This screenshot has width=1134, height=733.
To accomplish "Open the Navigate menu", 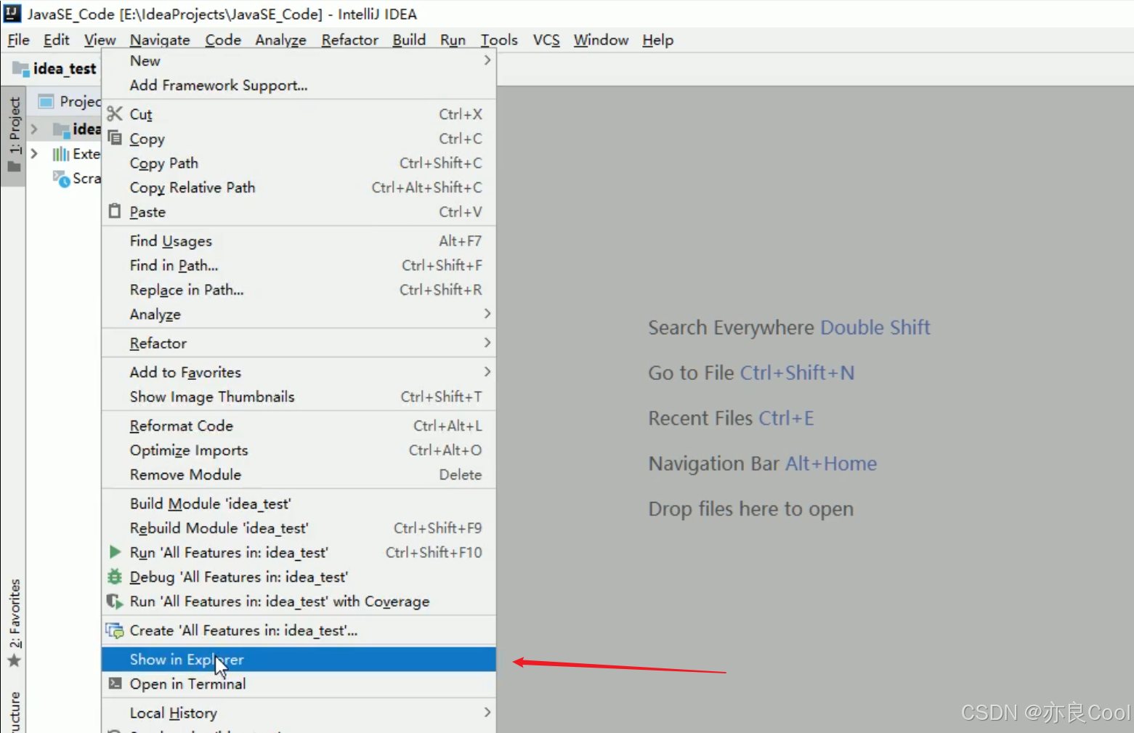I will pos(160,40).
